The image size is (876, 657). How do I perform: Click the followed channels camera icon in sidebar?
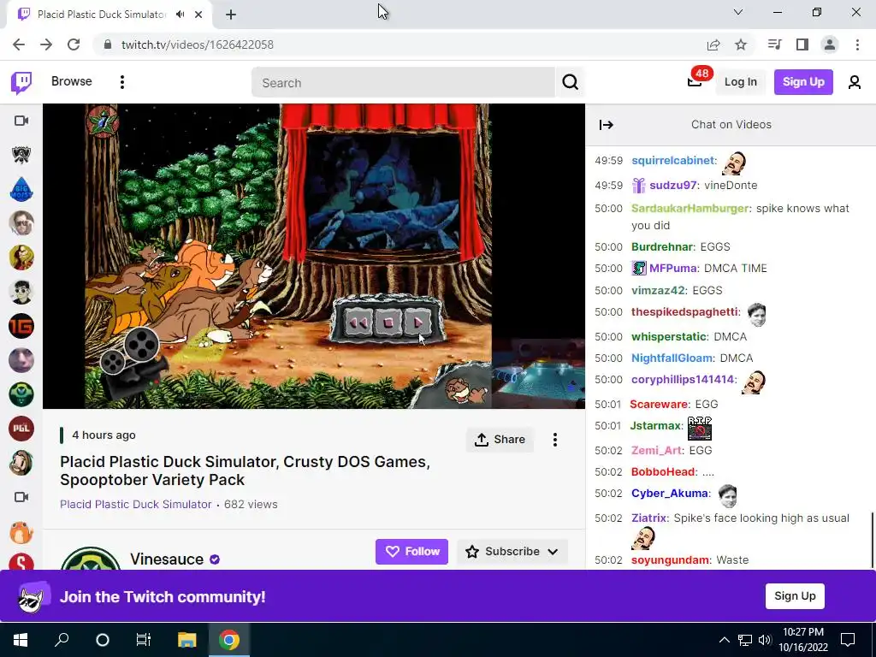click(21, 121)
